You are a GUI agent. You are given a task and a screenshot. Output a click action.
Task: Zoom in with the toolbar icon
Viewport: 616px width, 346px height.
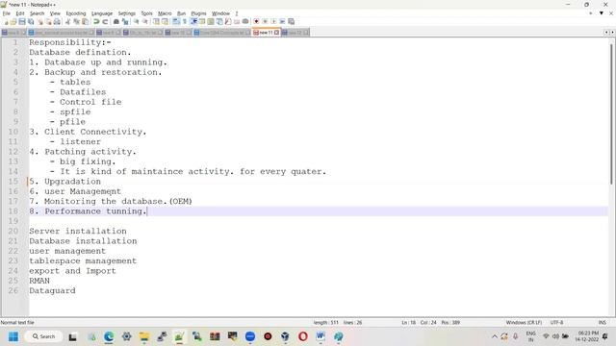click(136, 21)
